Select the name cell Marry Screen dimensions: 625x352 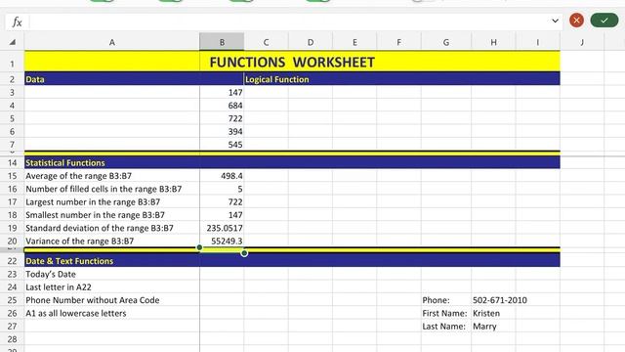coord(493,327)
